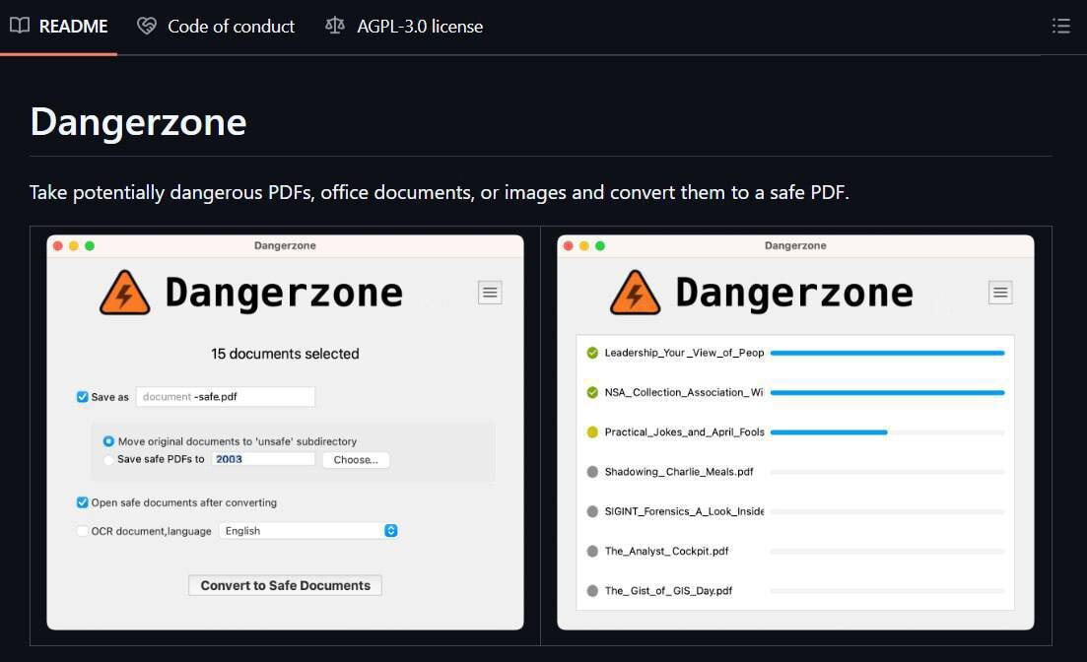Click the README book icon
Screen dimensions: 1087x662
pyautogui.click(x=20, y=27)
